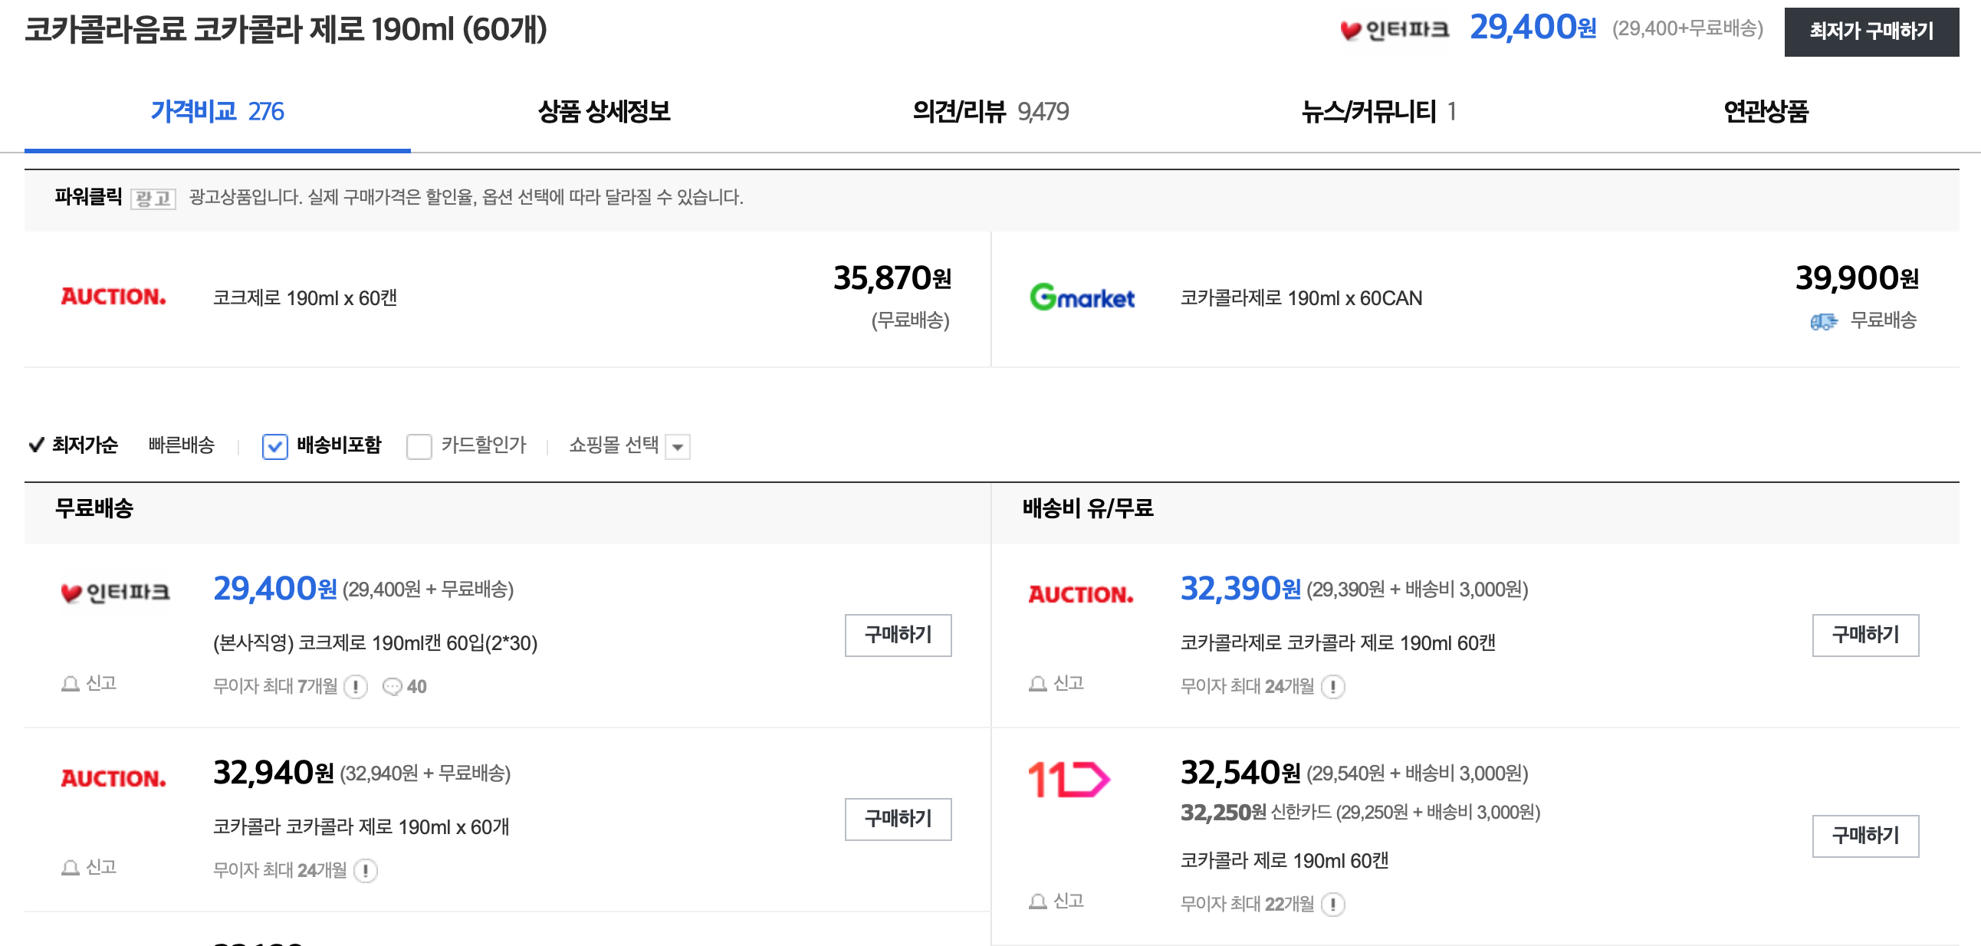Click 구매하기 for the 29,400원 Interpark offer

898,635
